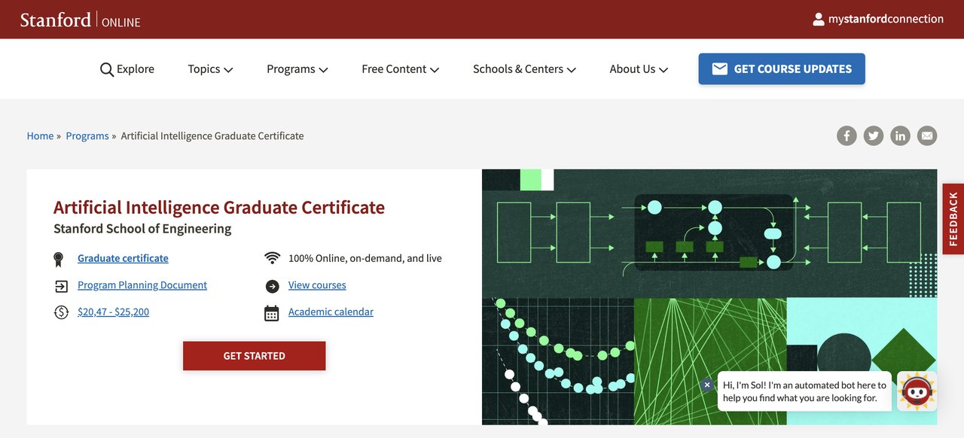Share the page on Twitter
Image resolution: width=964 pixels, height=438 pixels.
click(874, 135)
